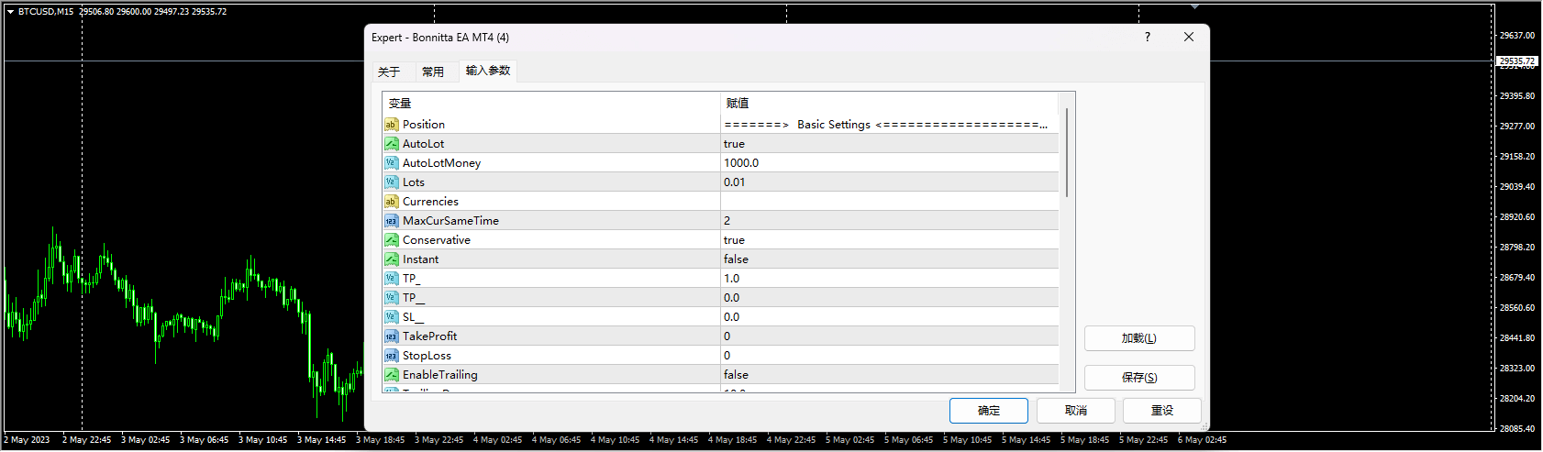Click the TP__ double type icon

point(392,298)
